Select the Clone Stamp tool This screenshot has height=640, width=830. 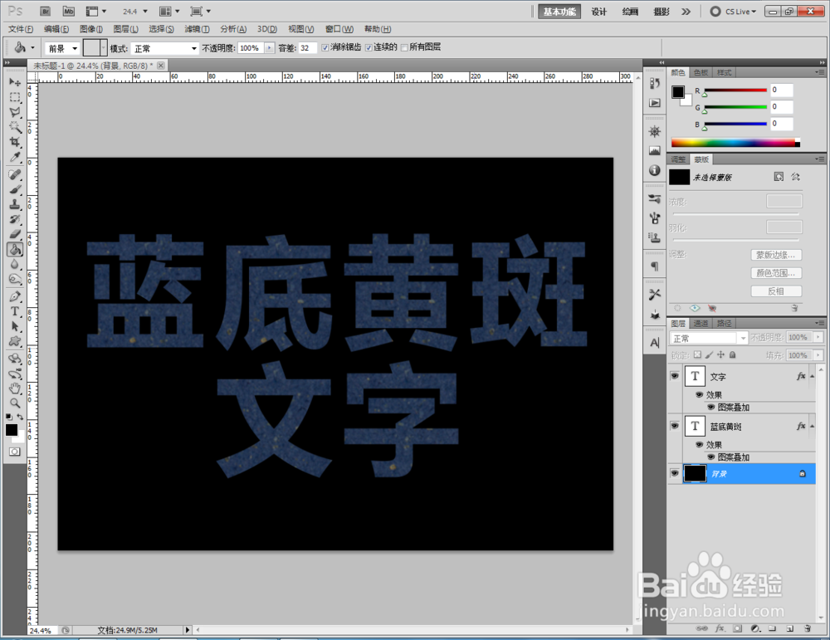pos(15,204)
